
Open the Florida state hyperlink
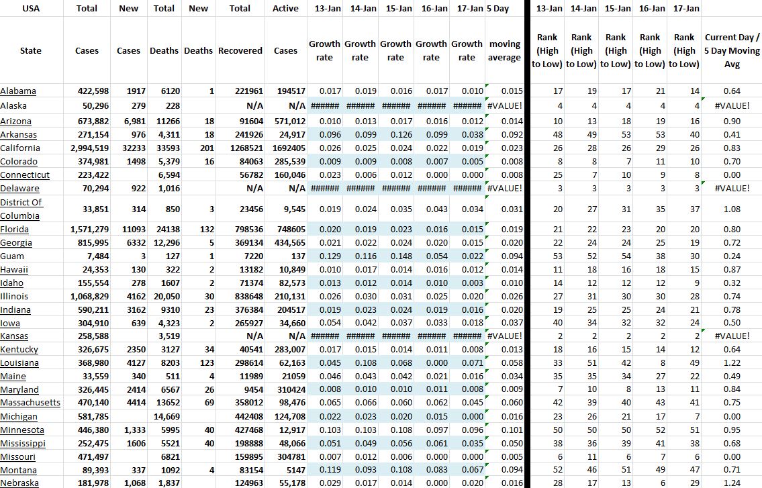14,230
